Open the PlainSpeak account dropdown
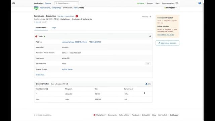The height and width of the screenshot is (121, 215). 170,8
